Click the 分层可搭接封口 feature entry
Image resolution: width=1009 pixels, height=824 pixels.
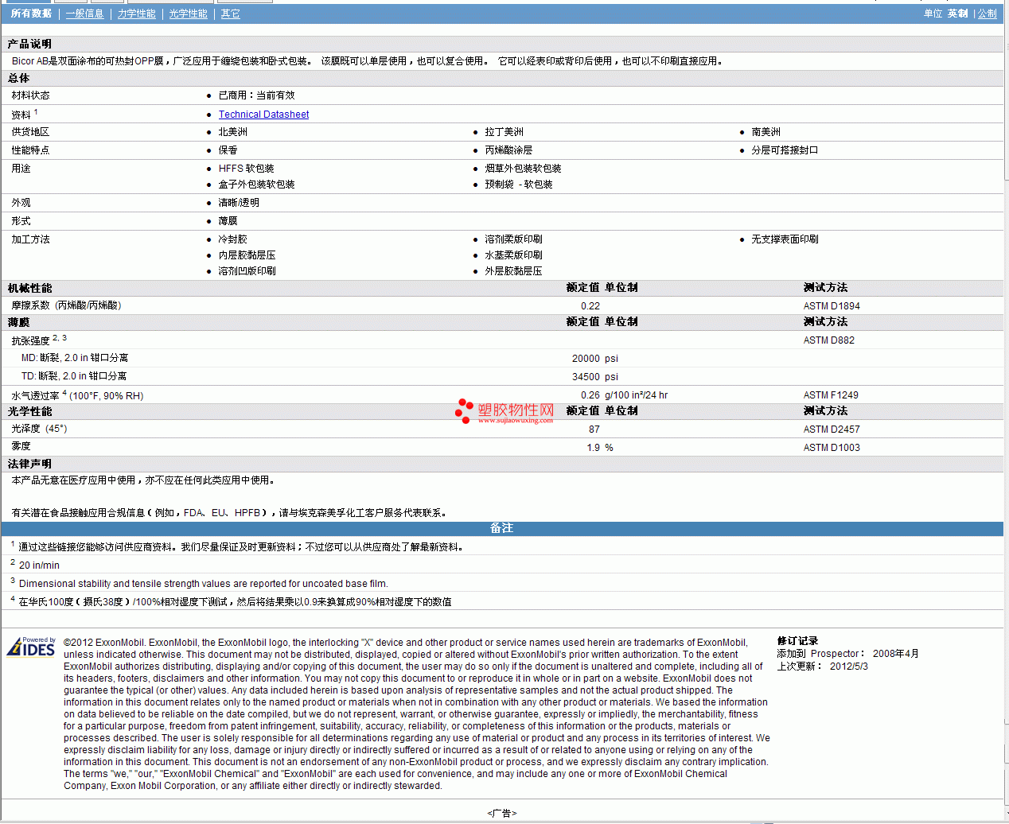point(785,150)
